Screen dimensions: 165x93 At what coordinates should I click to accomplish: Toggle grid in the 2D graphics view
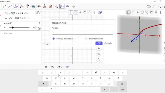(x=76, y=12)
